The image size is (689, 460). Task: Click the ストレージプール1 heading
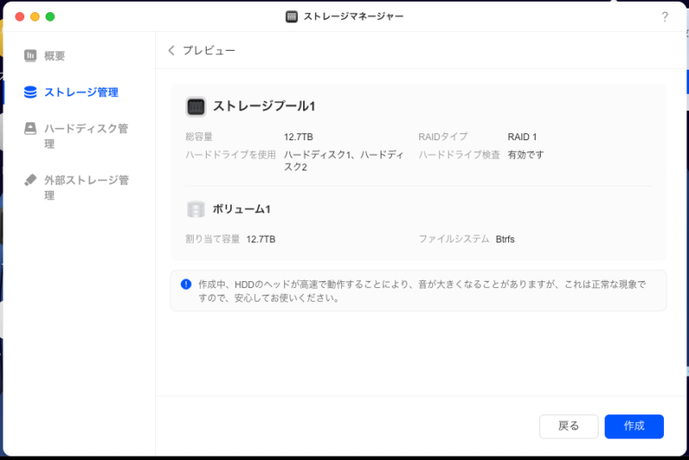pos(264,107)
